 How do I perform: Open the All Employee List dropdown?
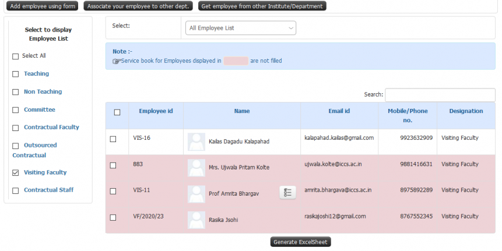coord(241,28)
